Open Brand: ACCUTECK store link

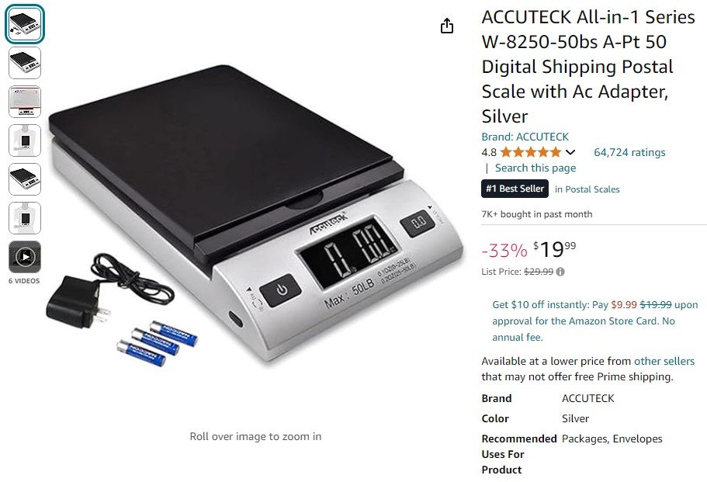(525, 137)
